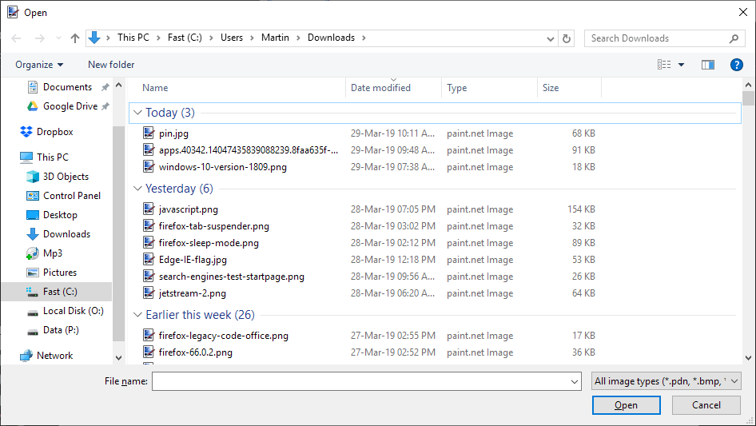
Task: Click the Up one level arrow
Action: 75,38
